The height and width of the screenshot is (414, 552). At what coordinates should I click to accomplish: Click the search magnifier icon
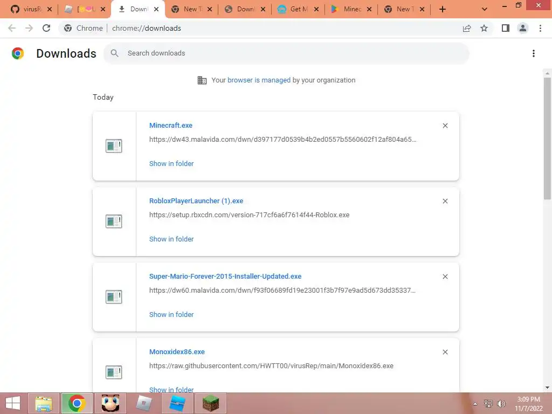tap(114, 53)
